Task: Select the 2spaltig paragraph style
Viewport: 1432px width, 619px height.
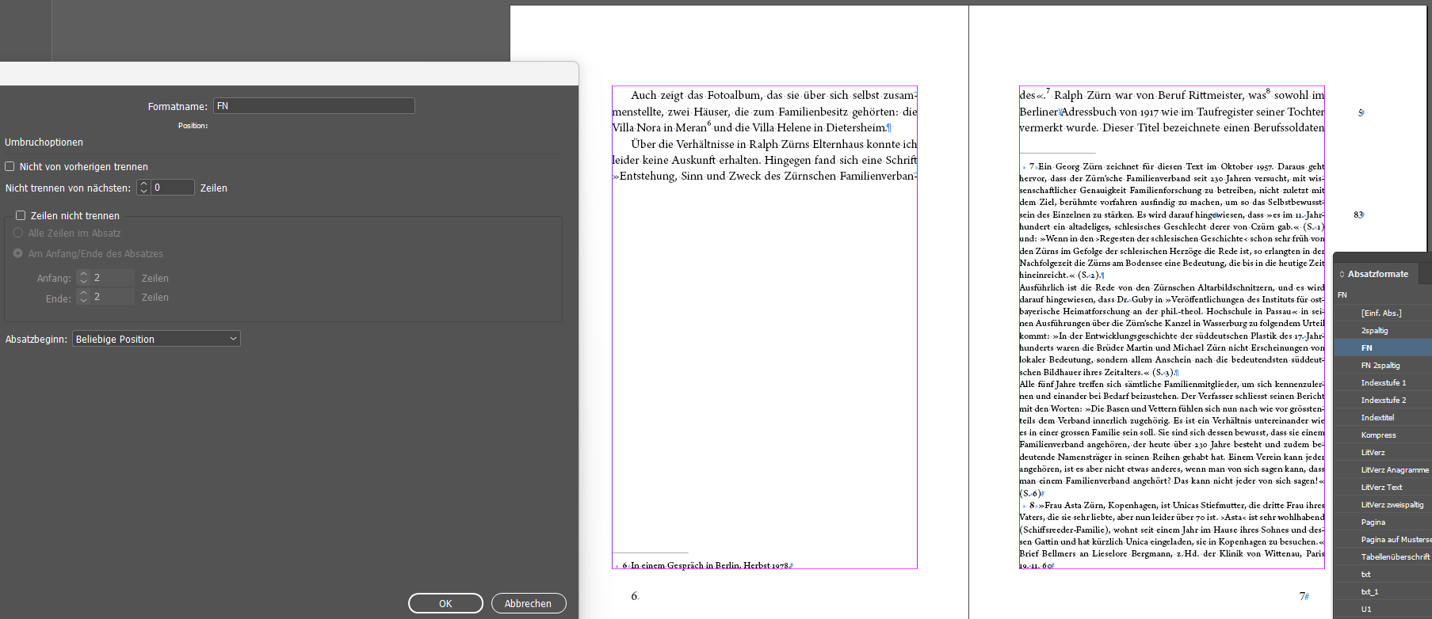Action: 1383,330
